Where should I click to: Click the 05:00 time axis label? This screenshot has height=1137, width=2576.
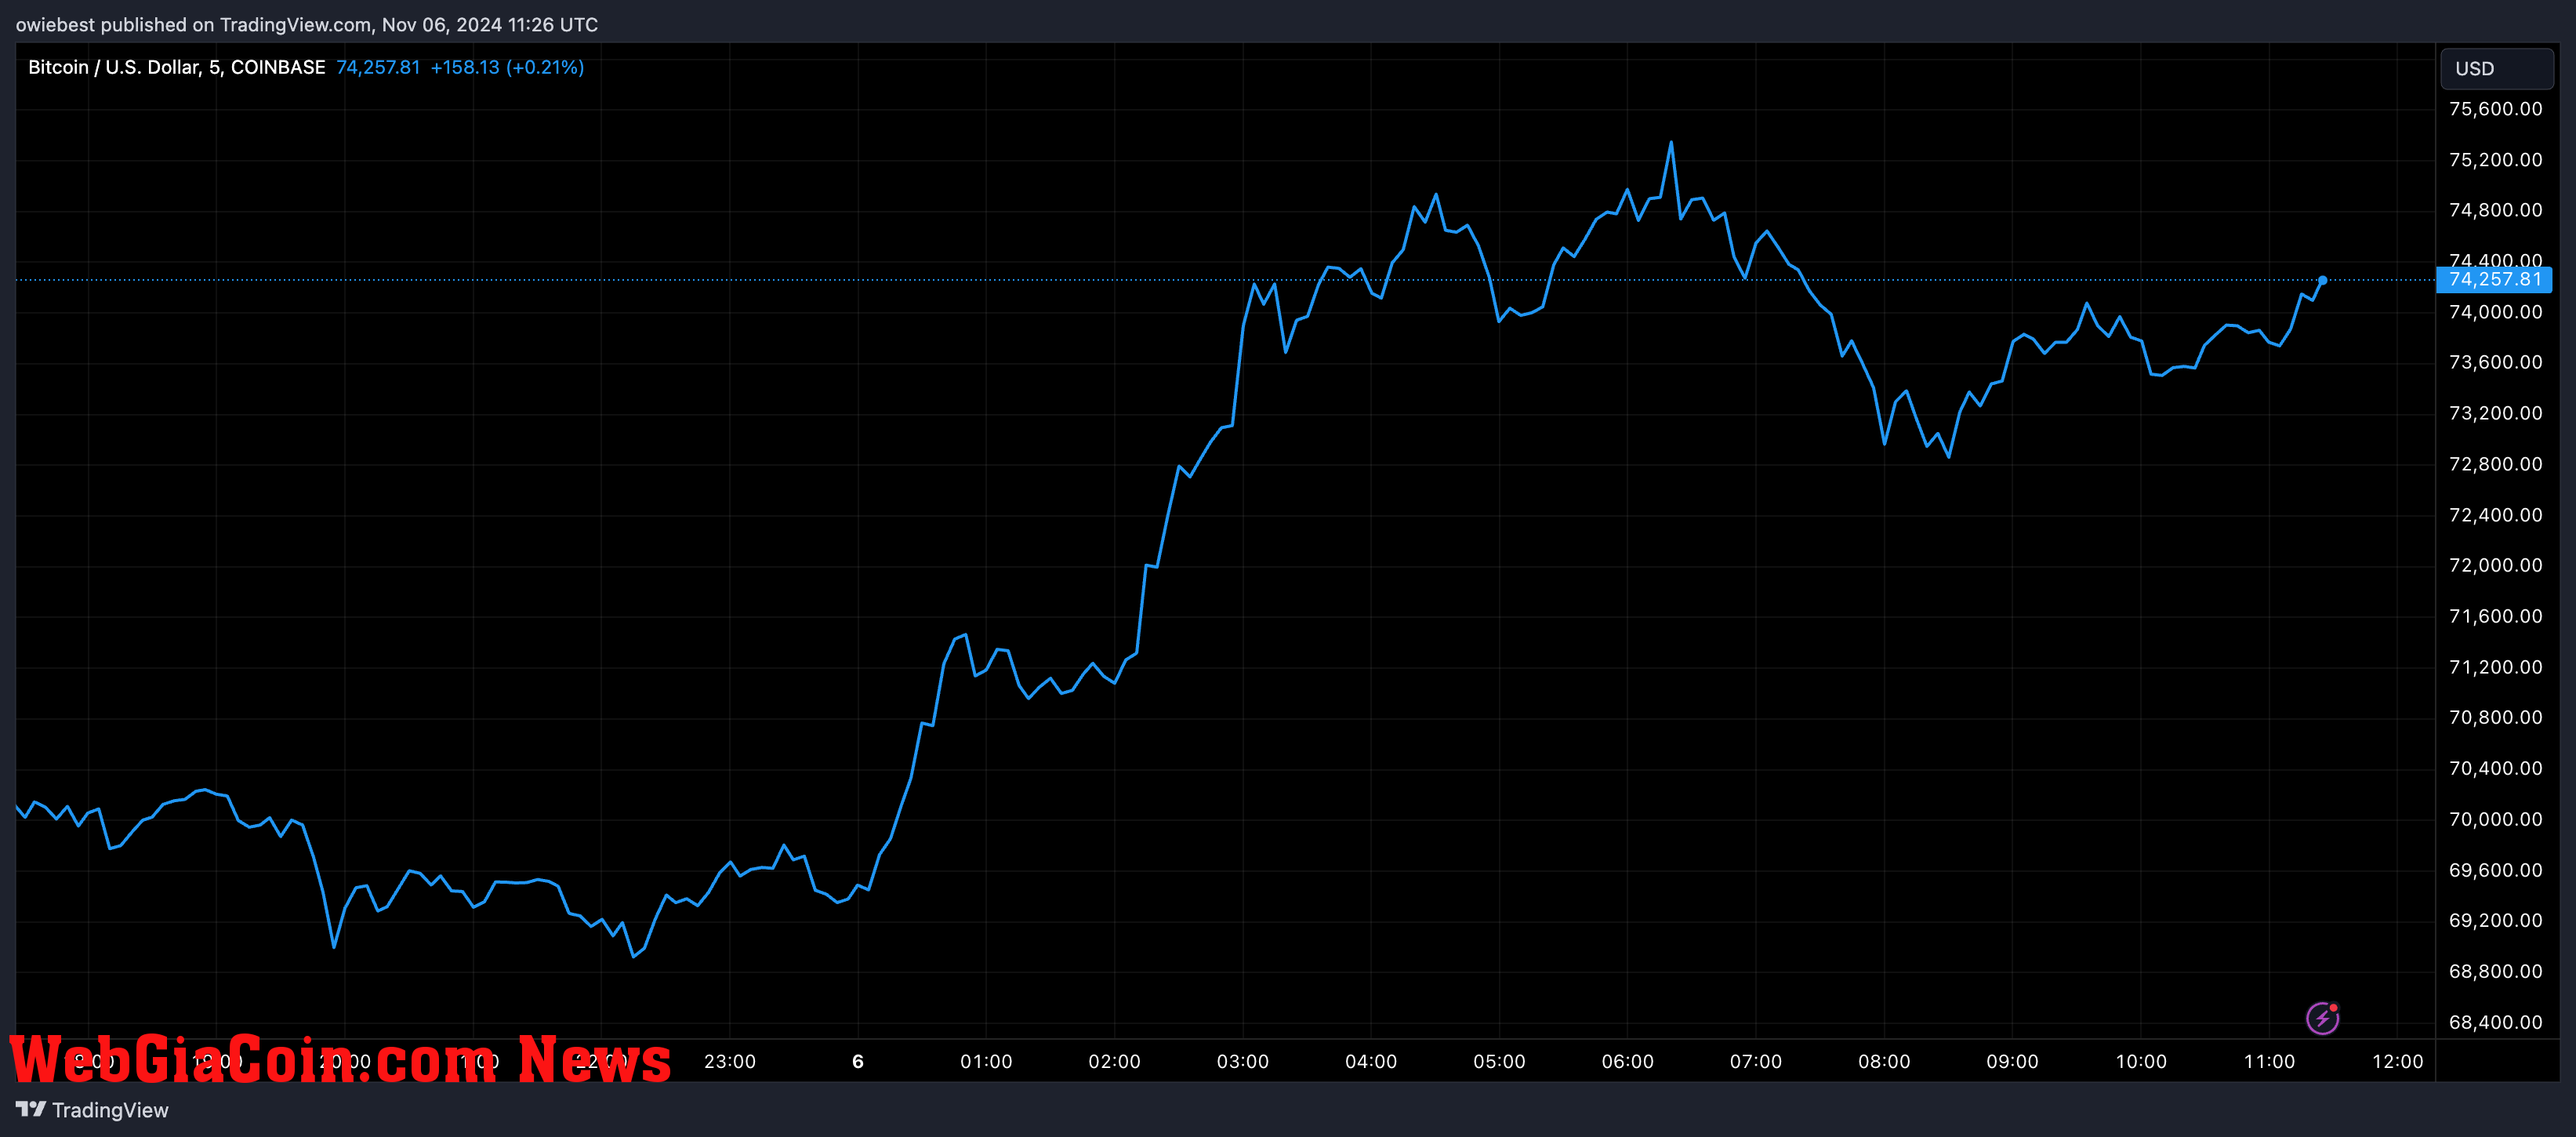[1499, 1062]
